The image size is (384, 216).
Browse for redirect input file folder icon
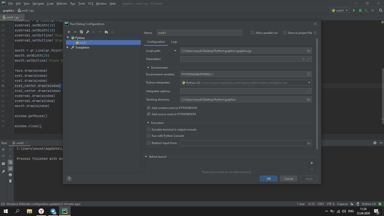click(309, 143)
